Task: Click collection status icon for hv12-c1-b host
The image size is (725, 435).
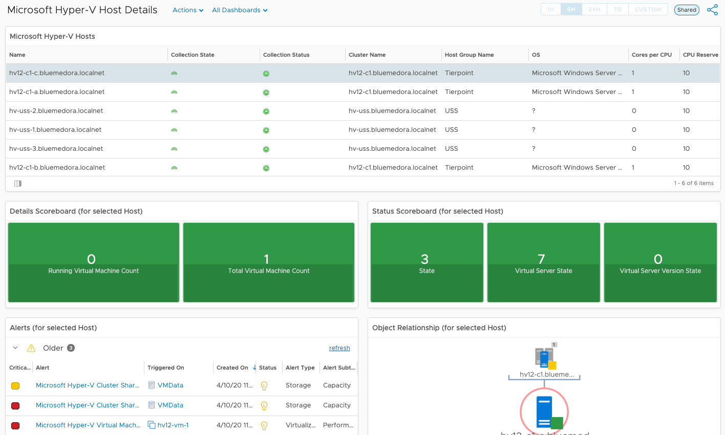Action: pos(266,168)
